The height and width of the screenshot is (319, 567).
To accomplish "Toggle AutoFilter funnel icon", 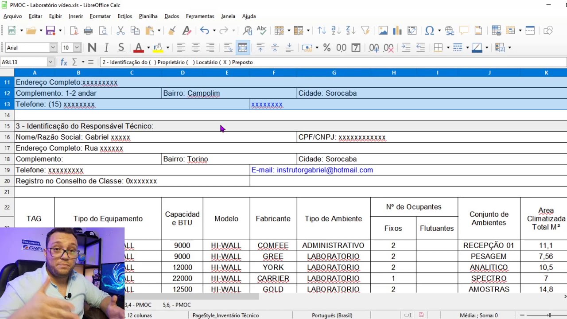I will [x=365, y=31].
